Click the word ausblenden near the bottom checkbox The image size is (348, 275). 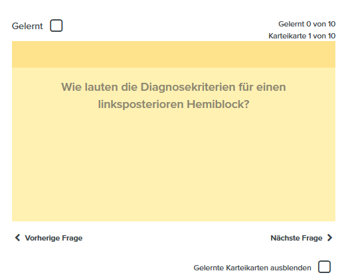(291, 268)
